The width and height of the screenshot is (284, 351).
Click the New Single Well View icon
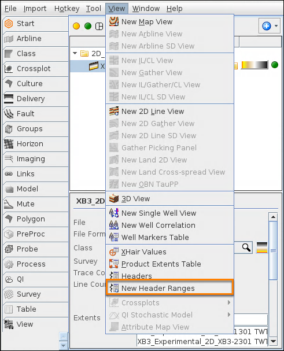(x=114, y=213)
